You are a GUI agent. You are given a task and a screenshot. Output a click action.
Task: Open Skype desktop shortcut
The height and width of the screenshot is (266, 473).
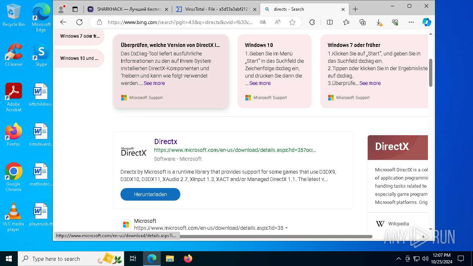(x=41, y=55)
